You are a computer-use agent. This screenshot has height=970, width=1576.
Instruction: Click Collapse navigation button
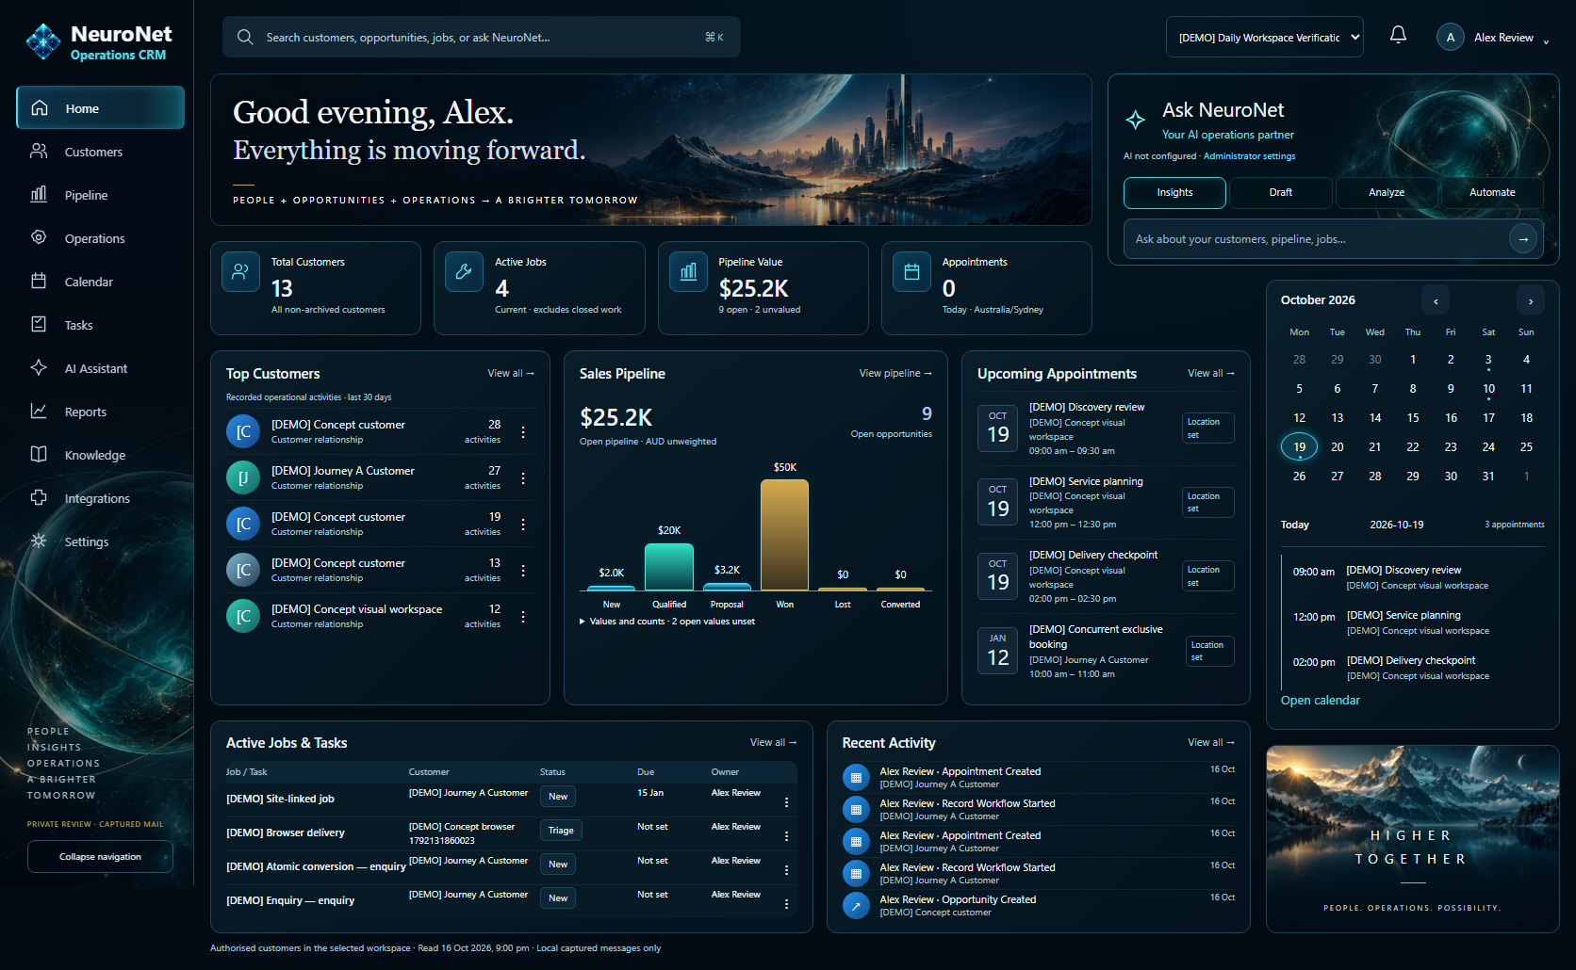coord(100,857)
